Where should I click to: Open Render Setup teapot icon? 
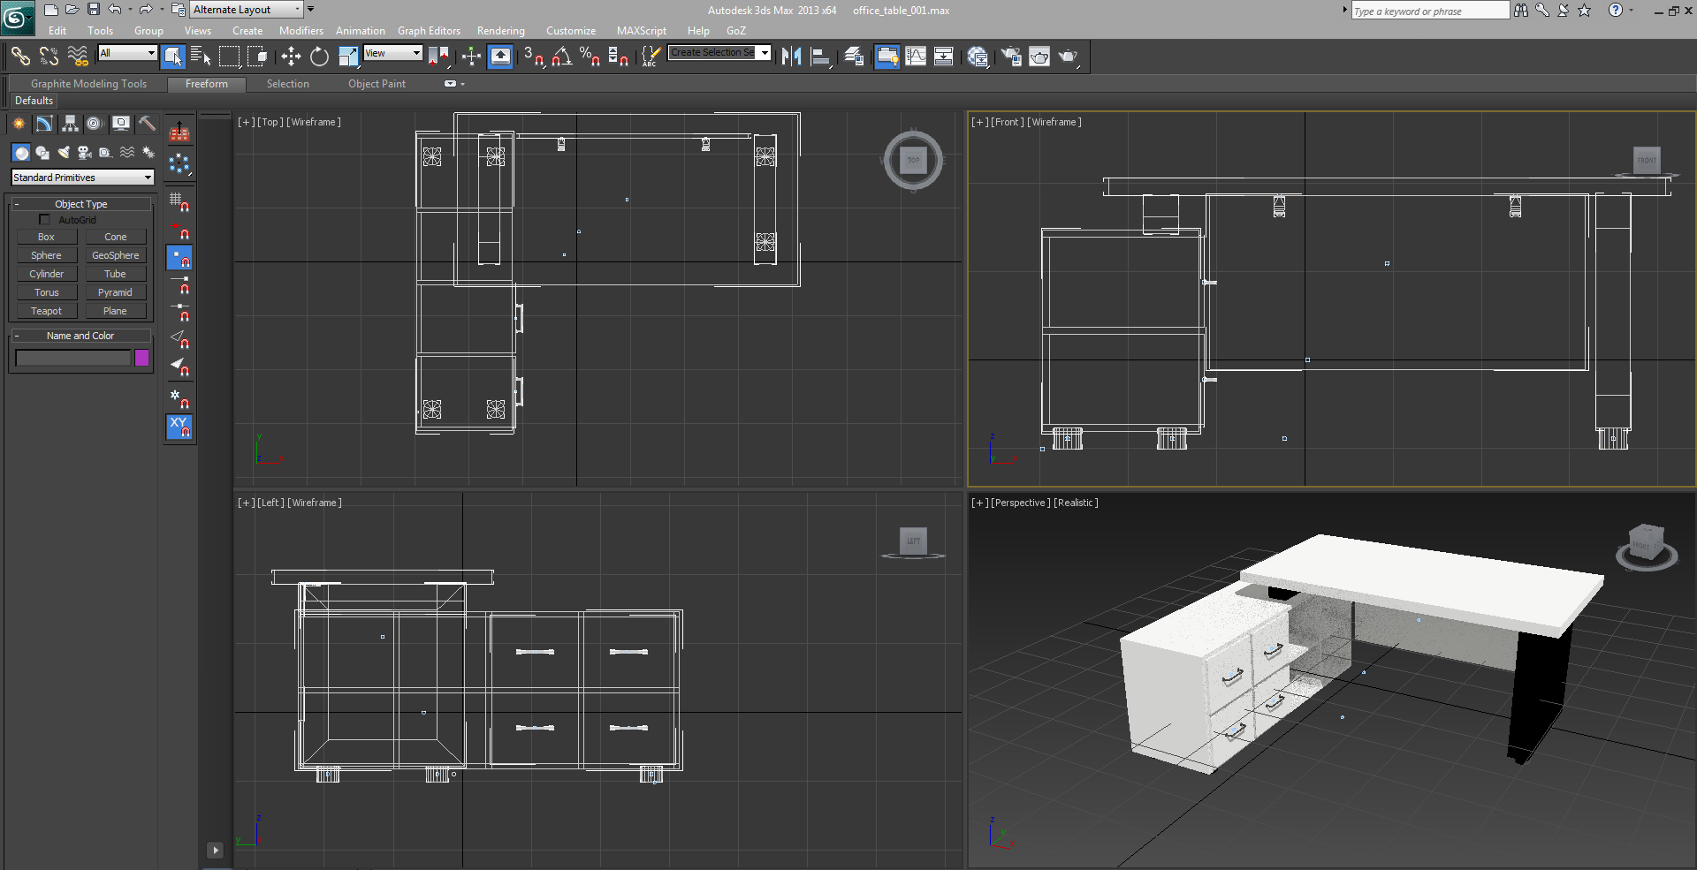1010,57
